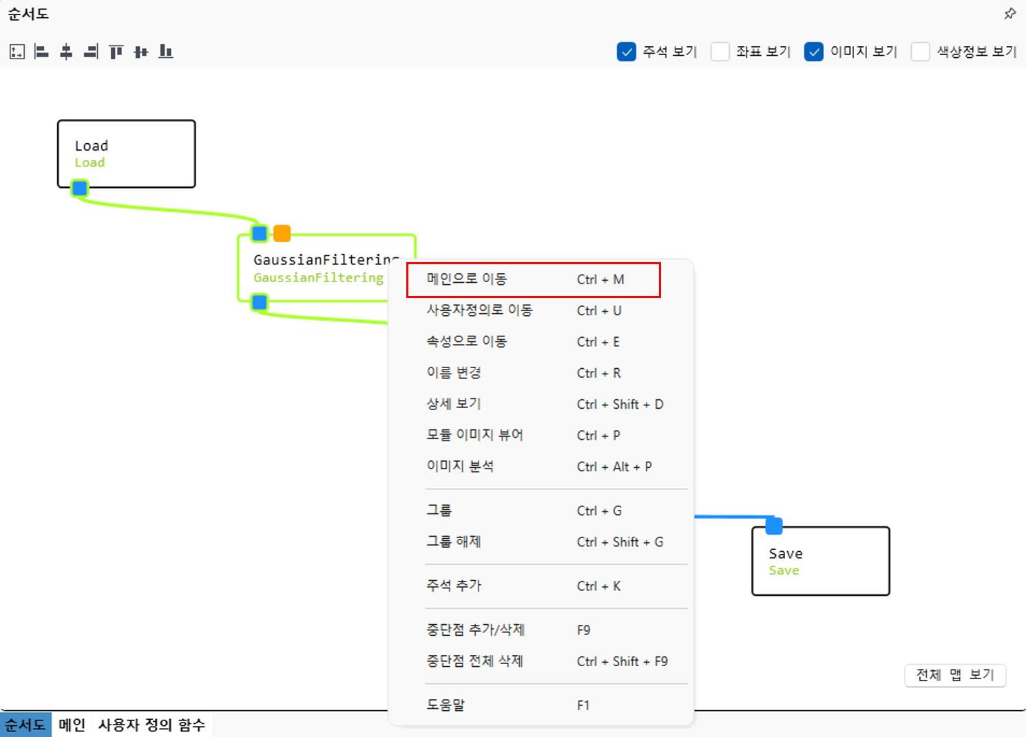Align selected nodes to the left
This screenshot has width=1026, height=737.
click(x=41, y=52)
